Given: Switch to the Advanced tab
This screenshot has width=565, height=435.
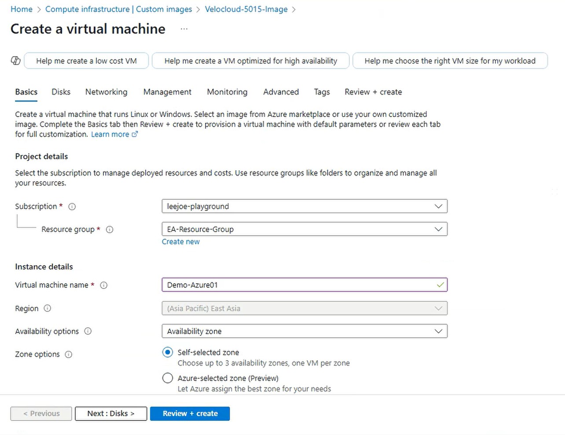Looking at the screenshot, I should click(281, 92).
